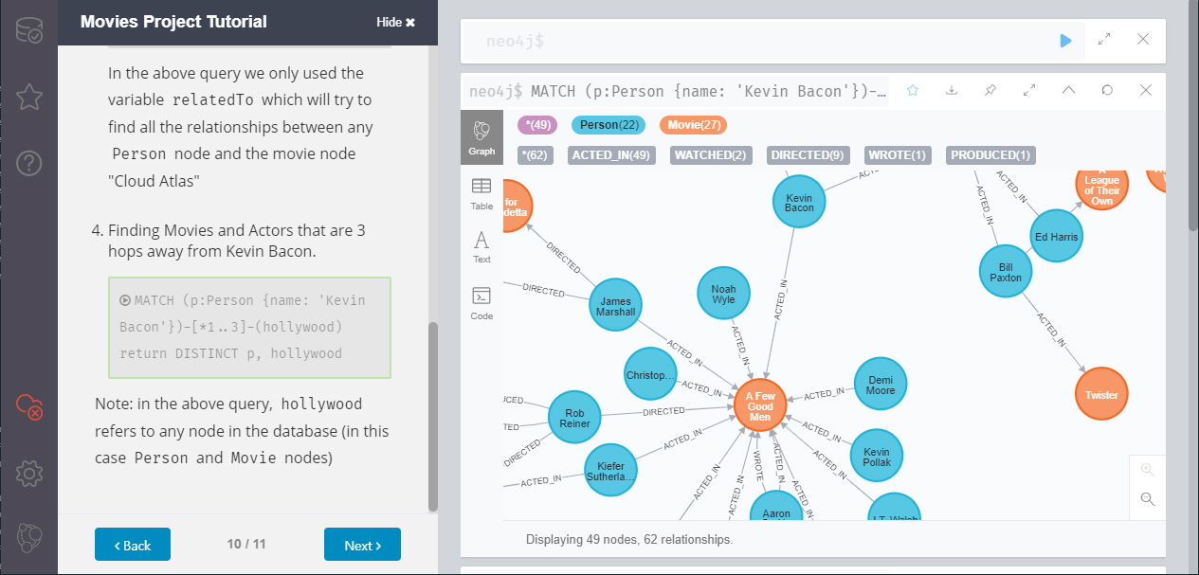1199x575 pixels.
Task: Open the database information sidebar icon
Action: pos(28,30)
